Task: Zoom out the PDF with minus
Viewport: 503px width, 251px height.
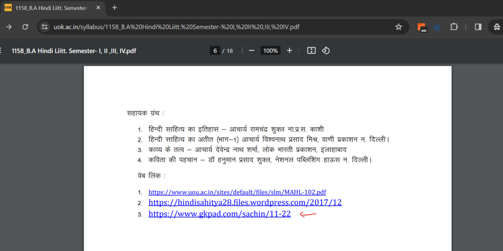Action: (251, 50)
